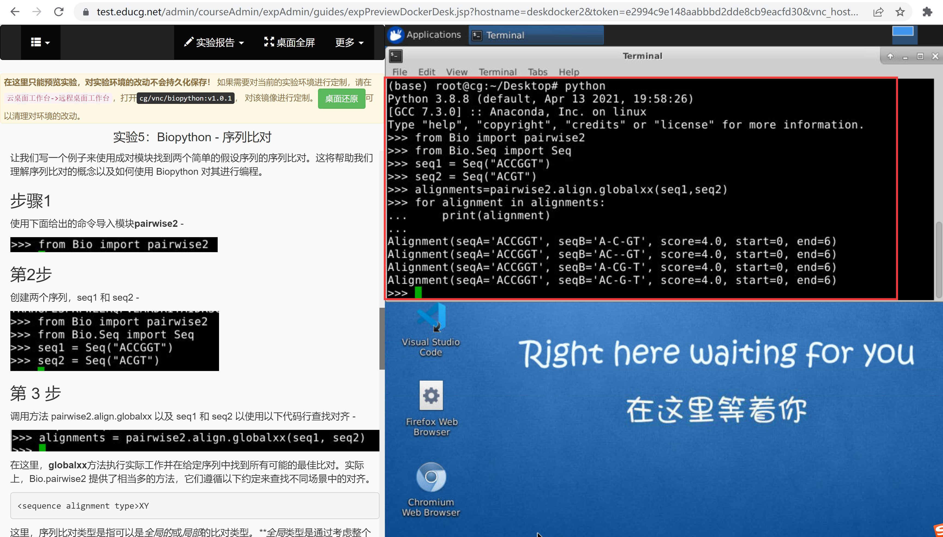Maximize the Terminal window
Image resolution: width=943 pixels, height=537 pixels.
point(920,56)
